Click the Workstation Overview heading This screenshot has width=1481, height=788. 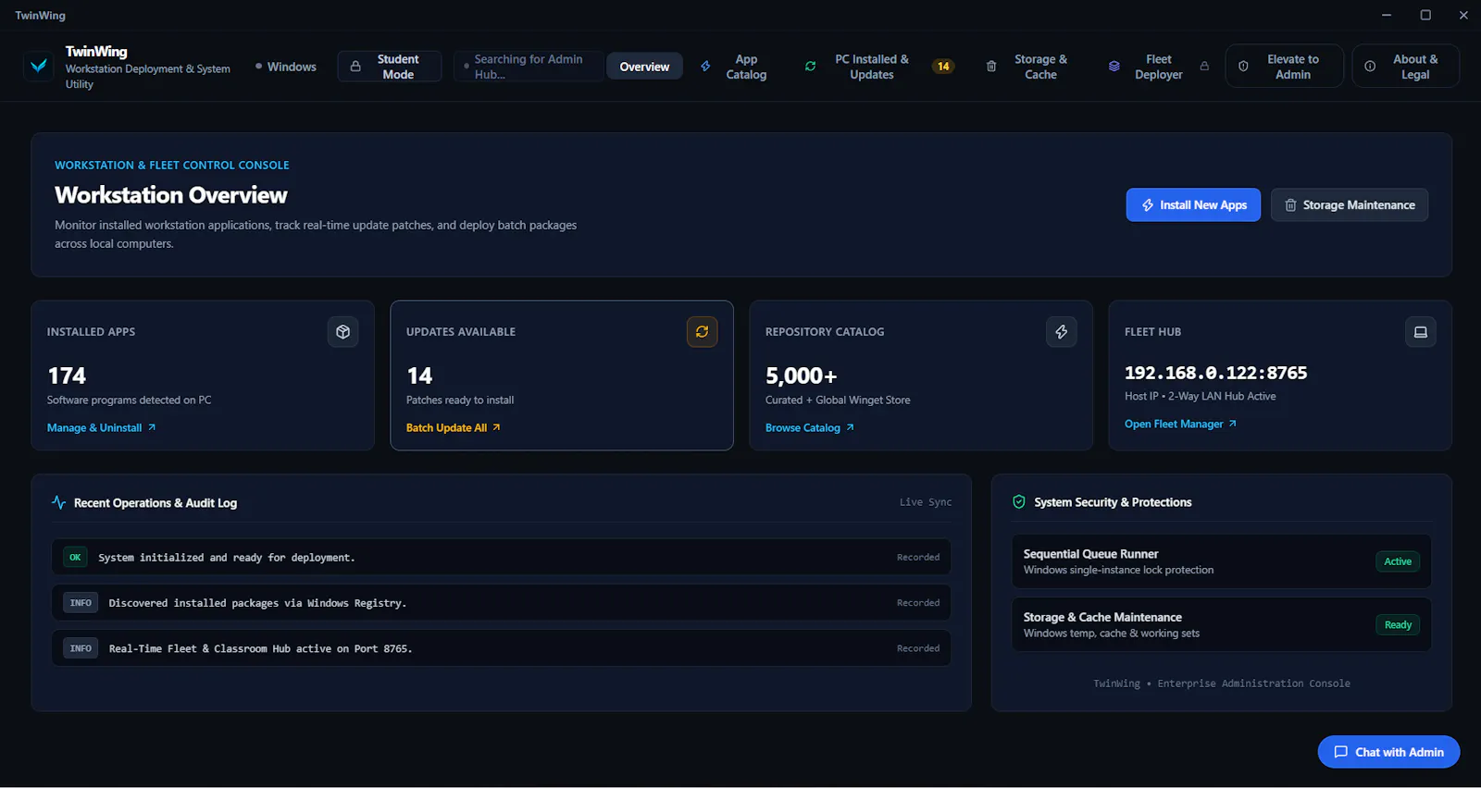171,195
